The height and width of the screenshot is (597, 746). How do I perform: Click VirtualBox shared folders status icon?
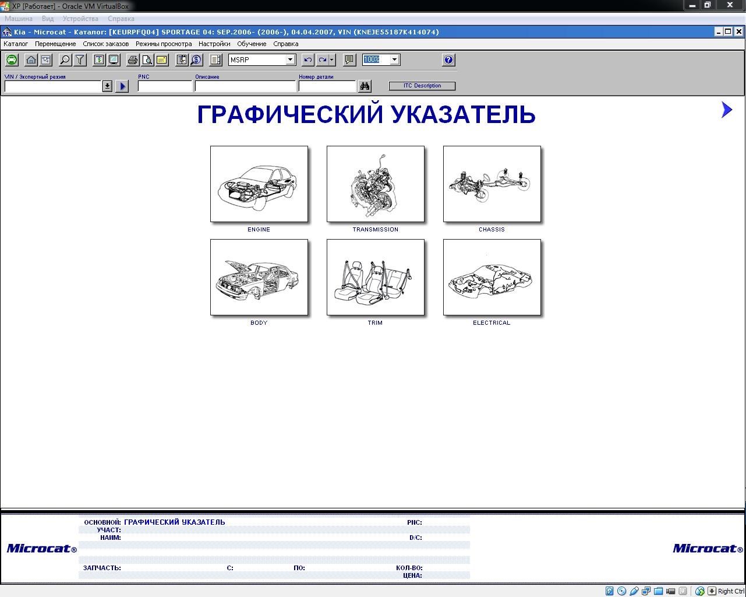[x=658, y=591]
